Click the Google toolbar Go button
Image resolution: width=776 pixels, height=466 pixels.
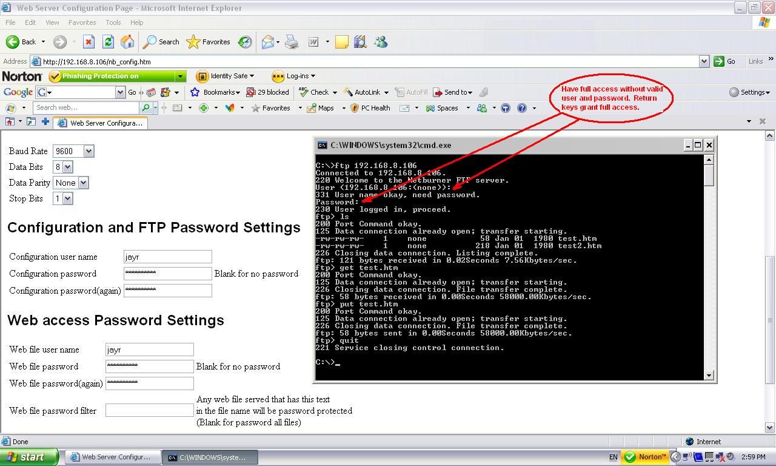[x=132, y=92]
